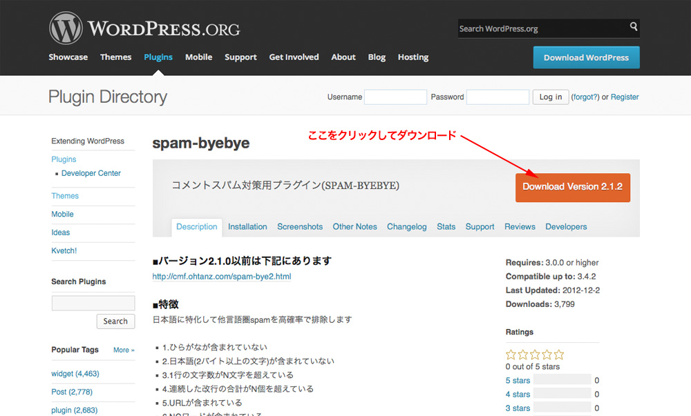The height and width of the screenshot is (416, 691).
Task: Open the Developer Center link
Action: tap(91, 173)
